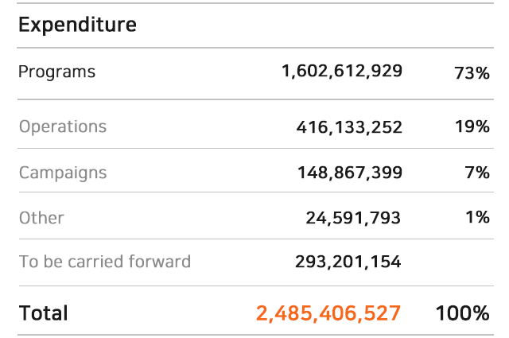The height and width of the screenshot is (338, 509).
Task: Click the 73% Programs percentage
Action: (x=472, y=73)
